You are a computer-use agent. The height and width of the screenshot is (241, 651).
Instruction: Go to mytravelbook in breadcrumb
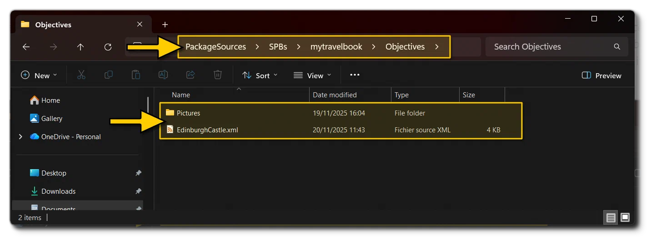pos(336,47)
